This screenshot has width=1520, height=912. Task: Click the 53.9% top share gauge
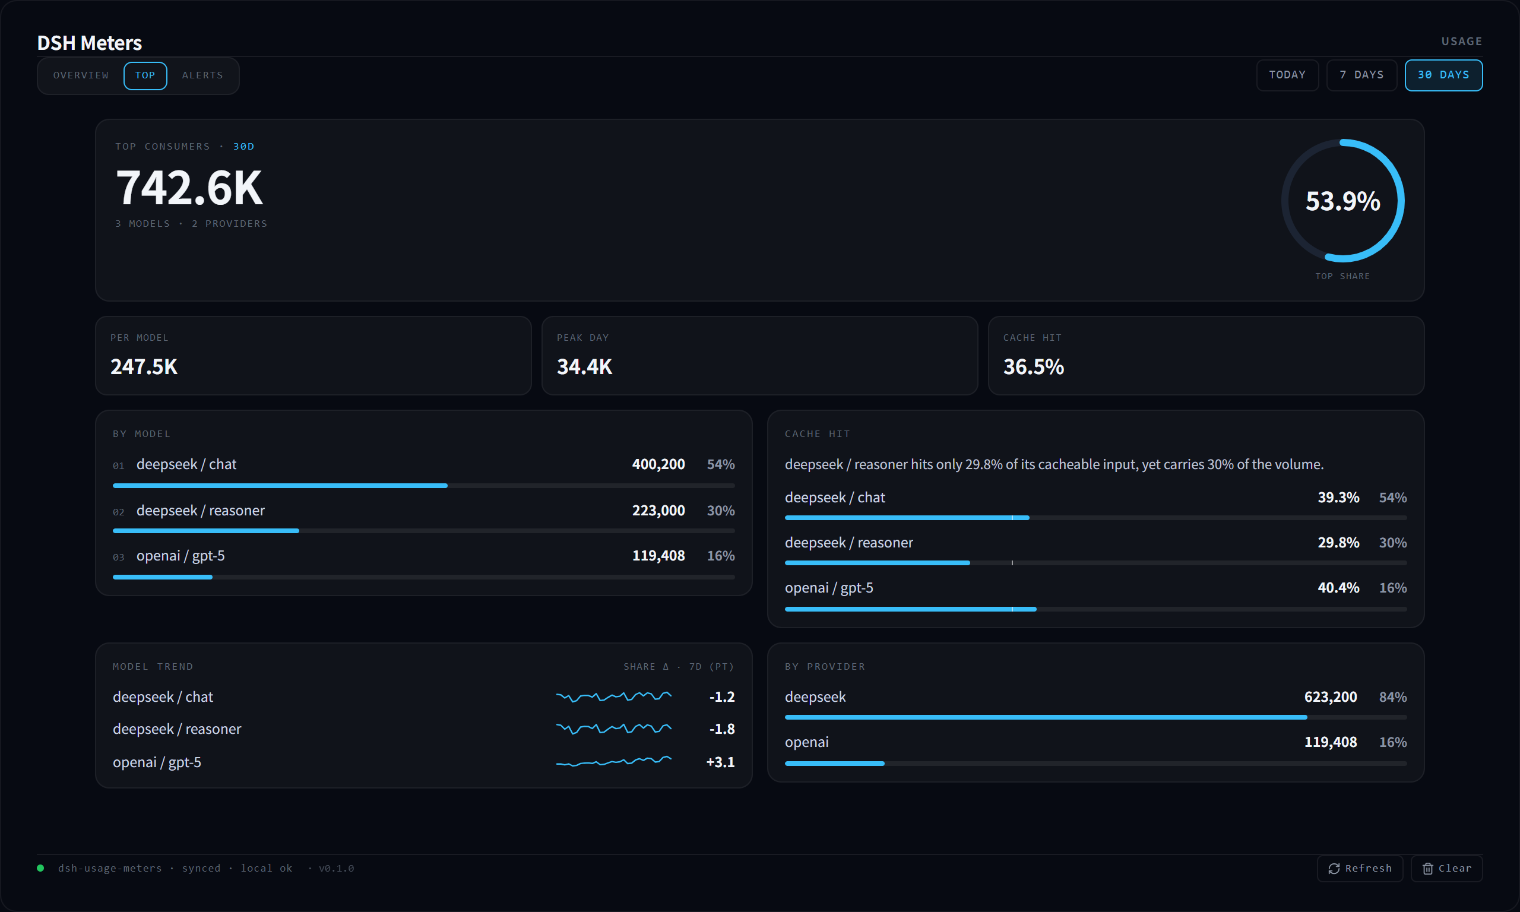(1343, 201)
